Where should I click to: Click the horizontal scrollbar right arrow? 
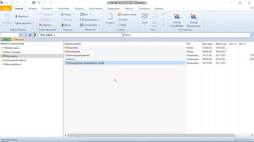[252, 135]
